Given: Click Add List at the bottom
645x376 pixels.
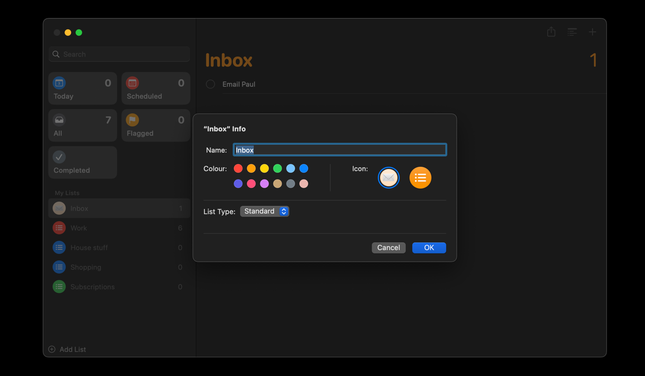Looking at the screenshot, I should (67, 349).
